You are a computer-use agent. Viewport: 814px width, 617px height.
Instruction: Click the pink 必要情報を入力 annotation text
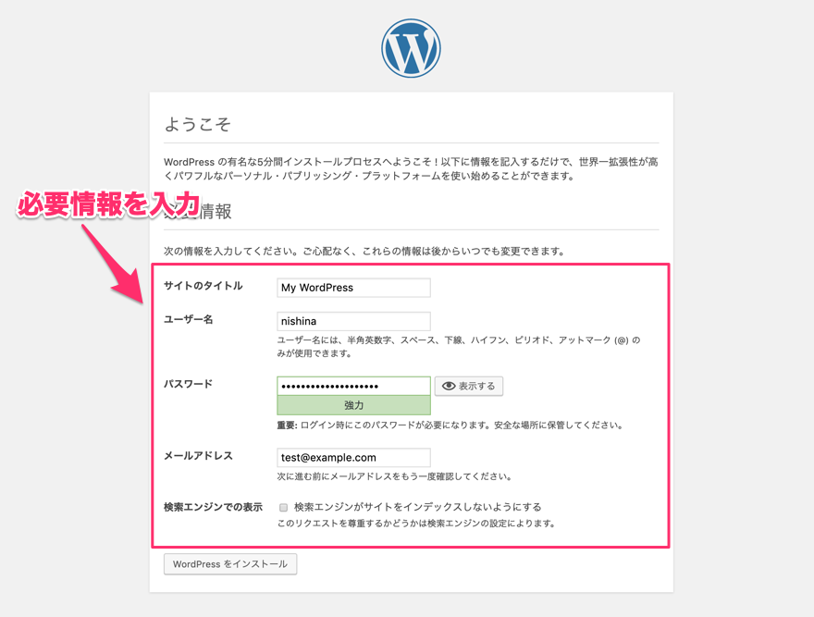pos(108,204)
